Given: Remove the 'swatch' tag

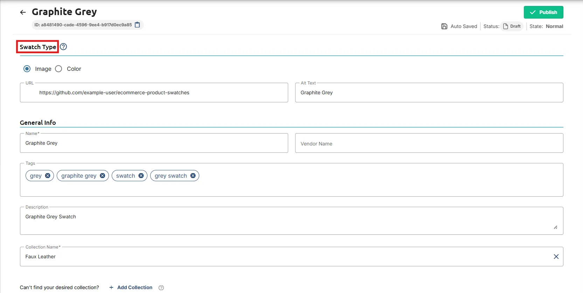Looking at the screenshot, I should 141,176.
